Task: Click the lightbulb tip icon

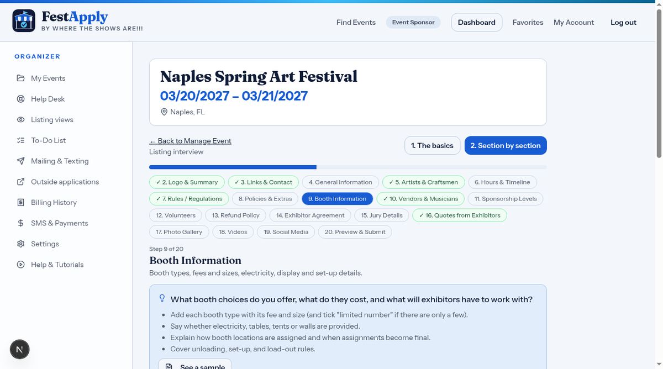Action: [162, 298]
